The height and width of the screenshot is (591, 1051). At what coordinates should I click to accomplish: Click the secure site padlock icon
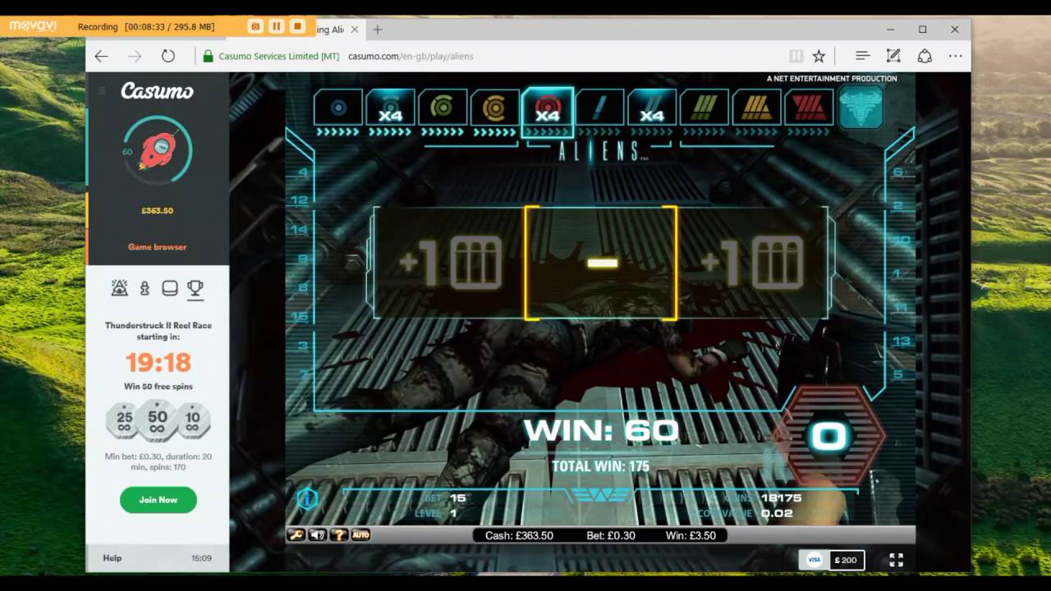(208, 56)
